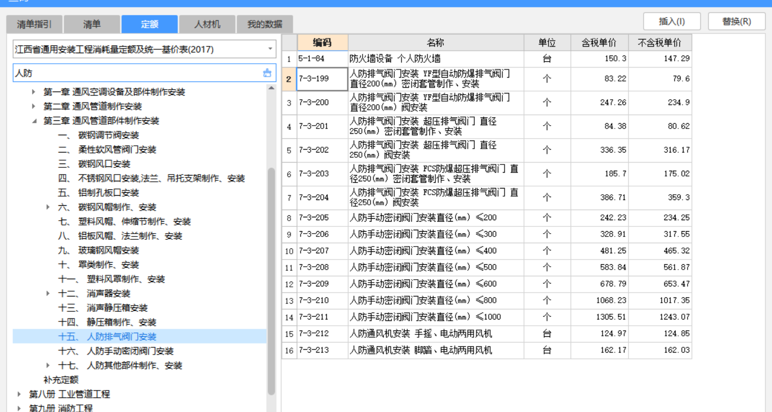Select 十、罩类制作、安装
The image size is (772, 412).
tap(98, 265)
